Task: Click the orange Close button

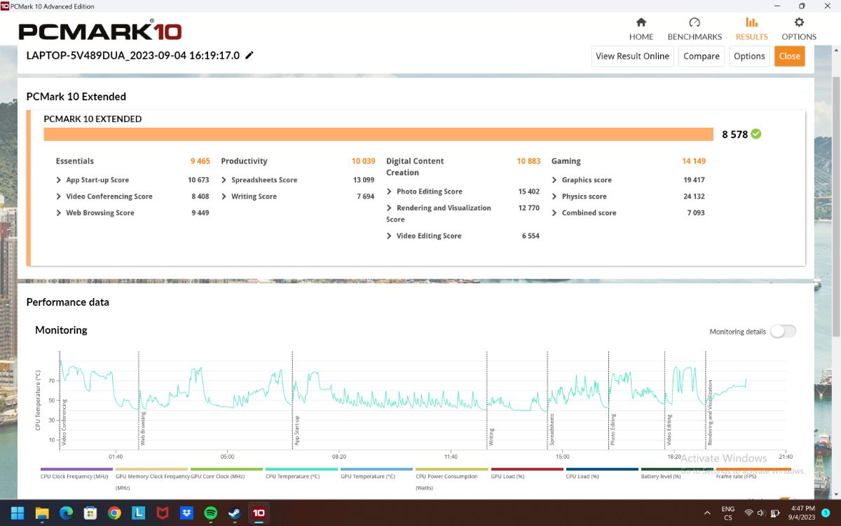Action: coord(789,56)
